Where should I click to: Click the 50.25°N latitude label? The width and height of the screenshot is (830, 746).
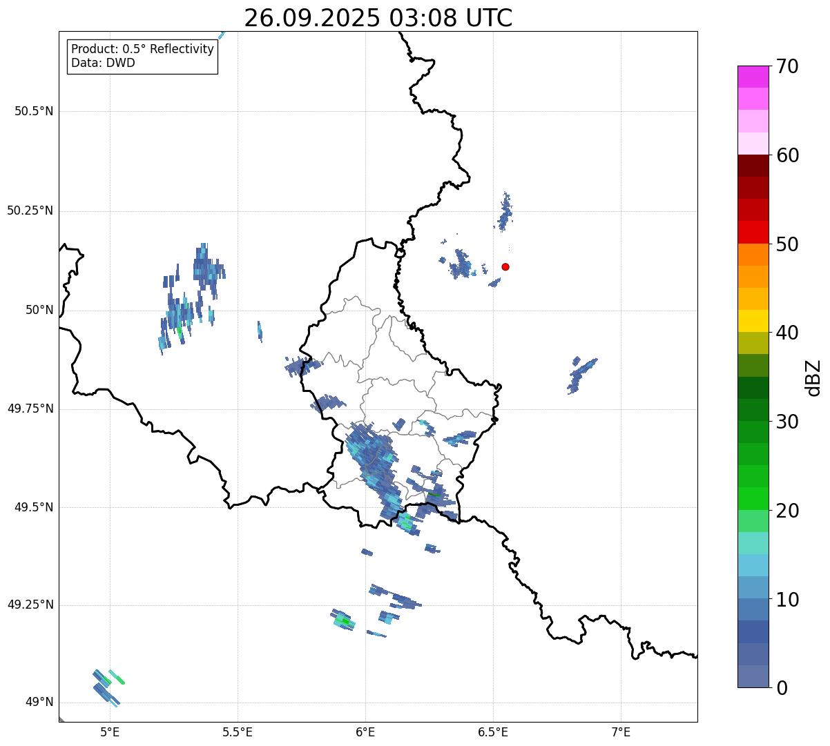tap(30, 210)
